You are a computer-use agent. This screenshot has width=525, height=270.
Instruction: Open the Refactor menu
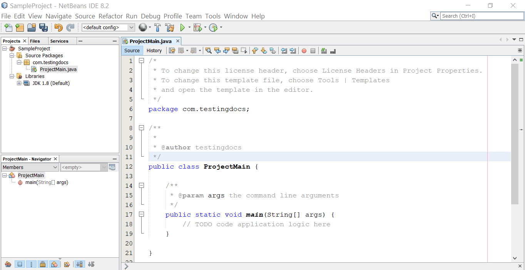click(110, 16)
